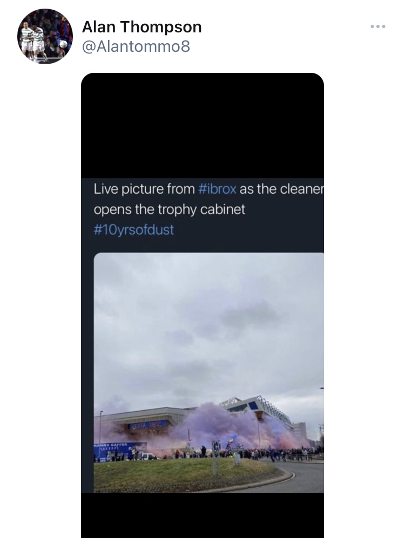The image size is (405, 538).
Task: Click the "Live picture from" text
Action: [144, 189]
